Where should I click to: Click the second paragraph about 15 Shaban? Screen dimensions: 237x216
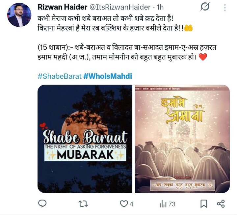(127, 52)
